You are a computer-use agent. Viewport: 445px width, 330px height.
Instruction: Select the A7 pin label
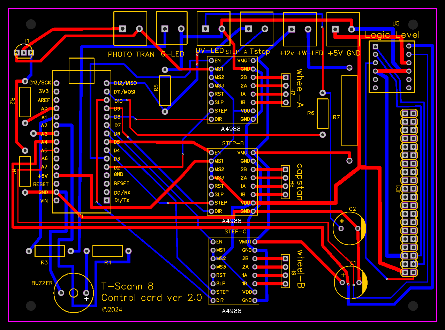tap(44, 167)
